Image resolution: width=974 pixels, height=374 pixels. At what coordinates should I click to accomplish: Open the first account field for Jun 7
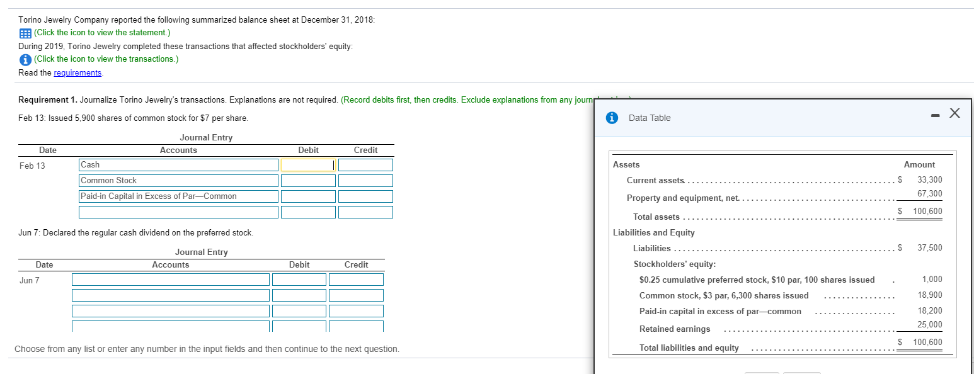[171, 280]
